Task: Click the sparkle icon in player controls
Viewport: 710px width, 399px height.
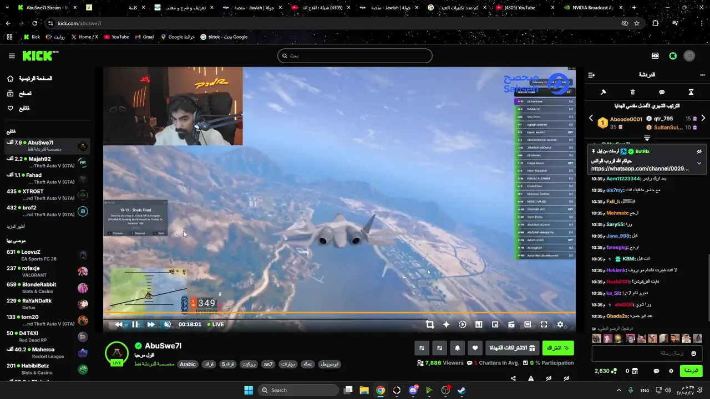Action: point(446,324)
